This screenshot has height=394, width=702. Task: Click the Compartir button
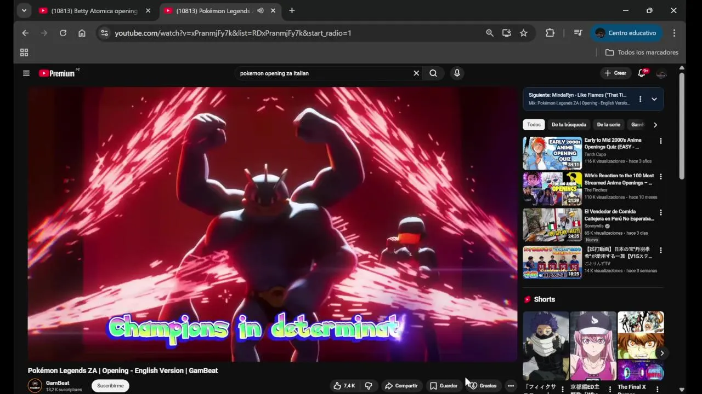(x=401, y=386)
